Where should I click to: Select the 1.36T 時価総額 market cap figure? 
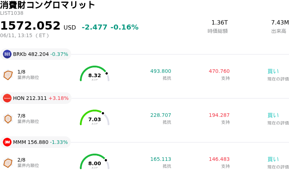[220, 22]
